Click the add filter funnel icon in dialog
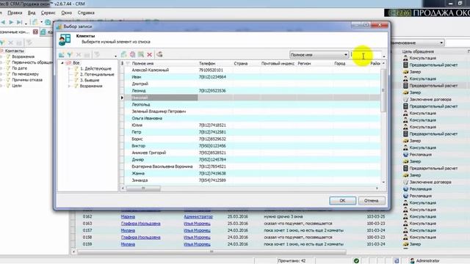The image size is (470, 264). pos(70,54)
